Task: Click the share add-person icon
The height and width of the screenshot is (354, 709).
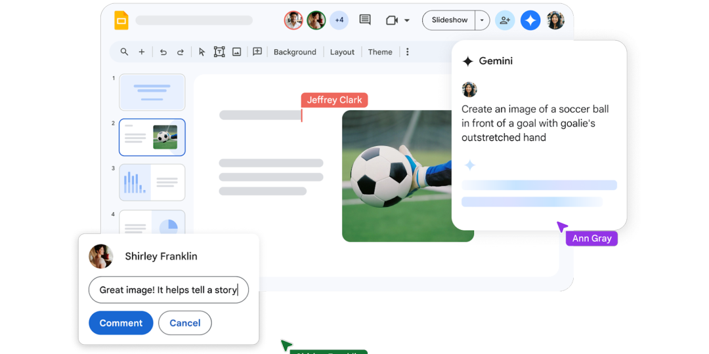Action: click(504, 20)
